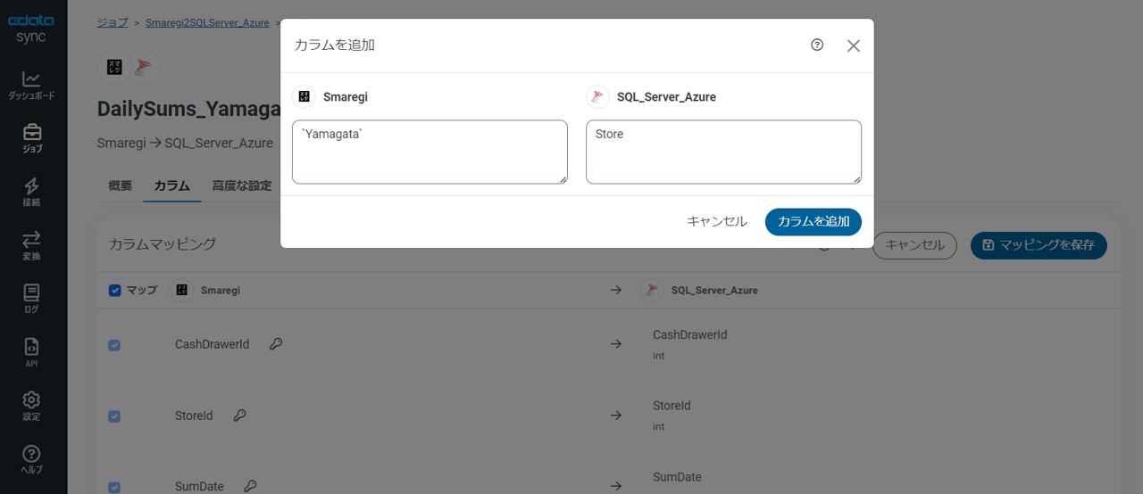Switch to the 概要 tab
This screenshot has height=494, width=1143.
click(x=120, y=186)
